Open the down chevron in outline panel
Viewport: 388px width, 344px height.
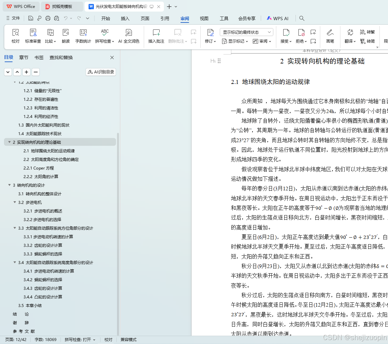click(x=8, y=72)
